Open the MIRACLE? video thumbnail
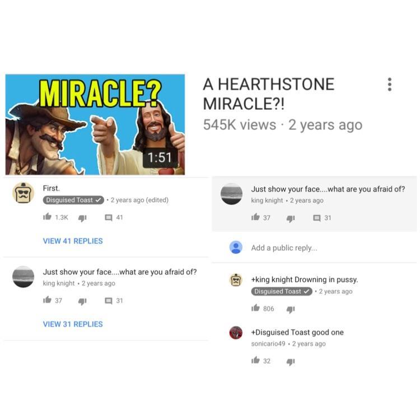420x420 pixels. (x=95, y=124)
